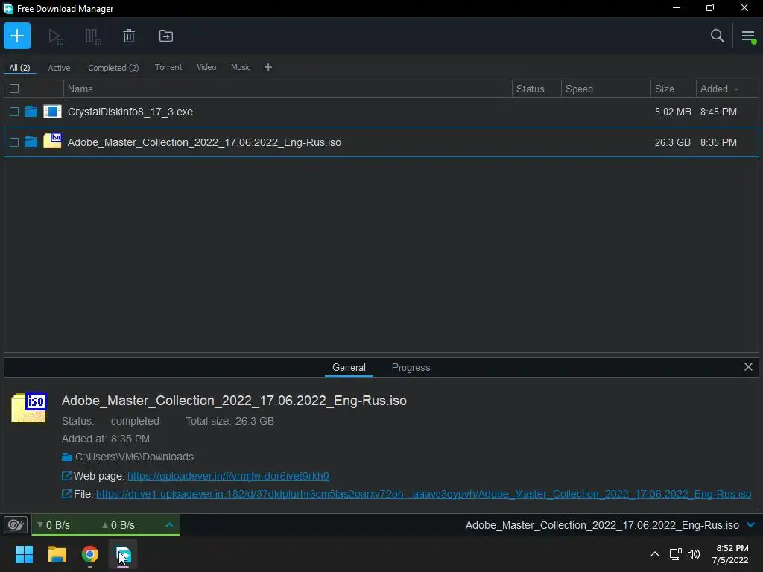
Task: Open the uploadever.in web page link
Action: (228, 476)
